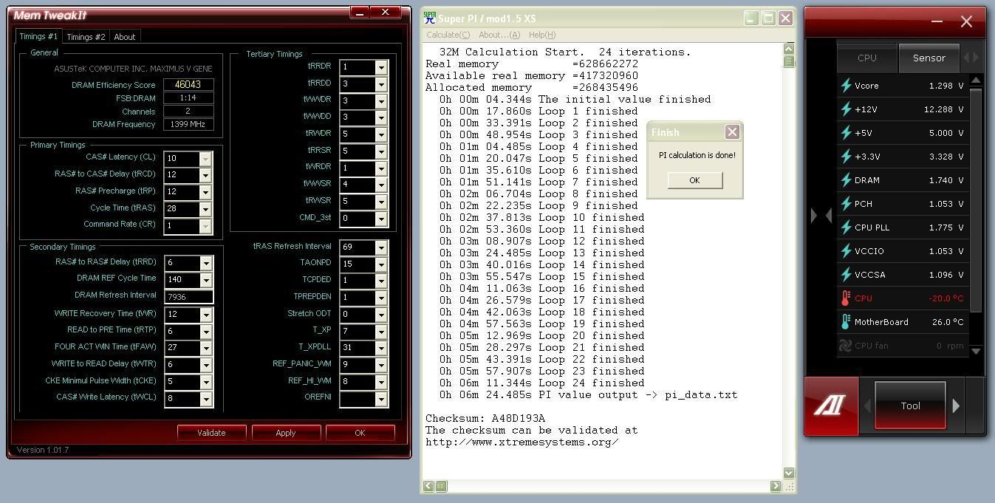Select the Sensor tab
Image resolution: width=995 pixels, height=503 pixels.
pos(929,58)
